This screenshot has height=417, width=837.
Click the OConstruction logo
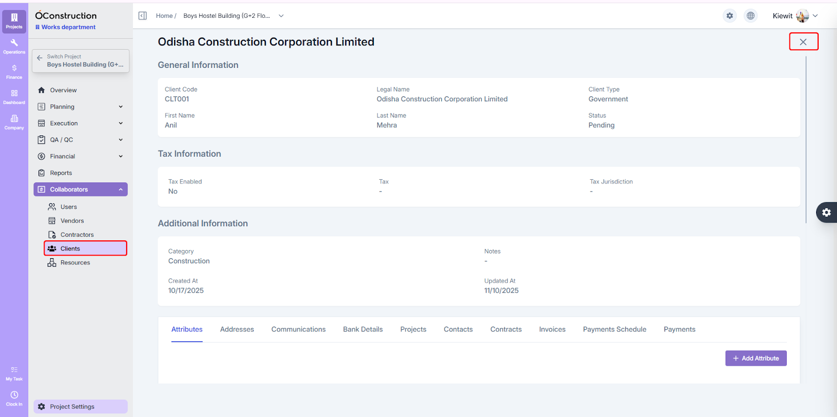point(66,15)
